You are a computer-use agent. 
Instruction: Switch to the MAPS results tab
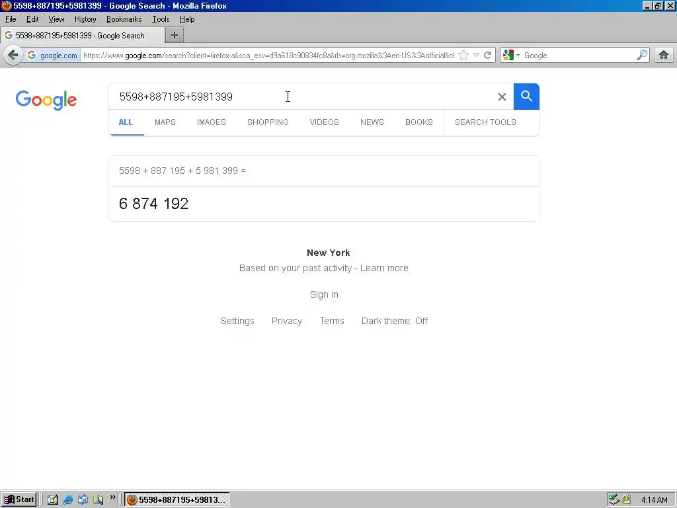pos(165,122)
